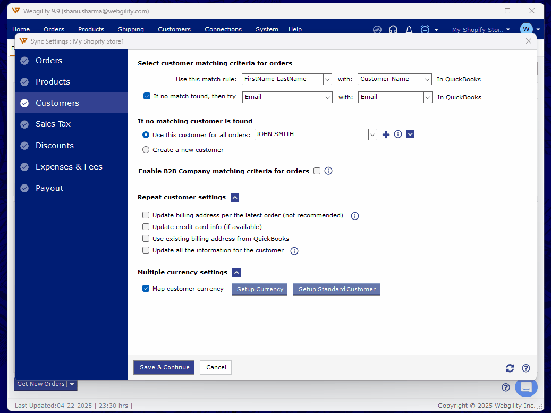The image size is (551, 413).
Task: Click info icon next to B2B Company matching
Action: pos(328,171)
